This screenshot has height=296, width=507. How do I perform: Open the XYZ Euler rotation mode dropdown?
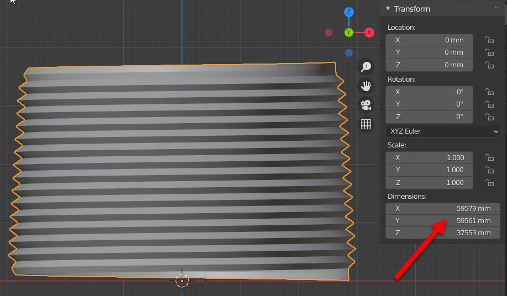pyautogui.click(x=443, y=131)
